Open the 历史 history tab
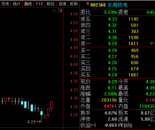 pyautogui.click(x=5, y=4)
